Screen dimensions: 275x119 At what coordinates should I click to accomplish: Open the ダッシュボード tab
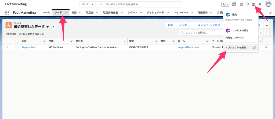[x=155, y=13]
